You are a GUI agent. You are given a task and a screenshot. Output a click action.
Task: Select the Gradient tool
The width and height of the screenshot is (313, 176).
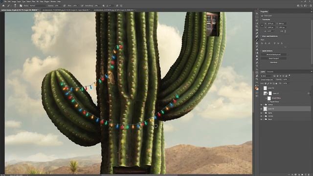coord(257,53)
